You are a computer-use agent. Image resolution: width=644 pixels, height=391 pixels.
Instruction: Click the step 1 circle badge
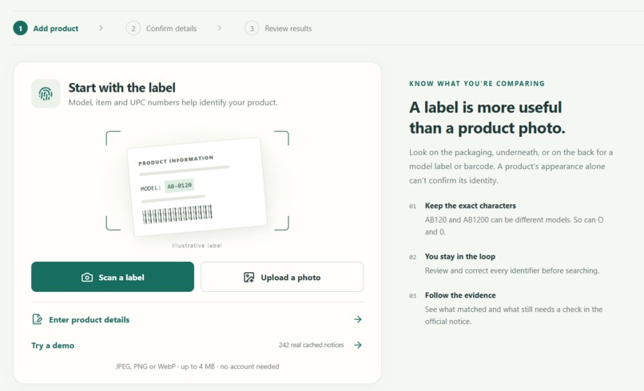pyautogui.click(x=20, y=28)
